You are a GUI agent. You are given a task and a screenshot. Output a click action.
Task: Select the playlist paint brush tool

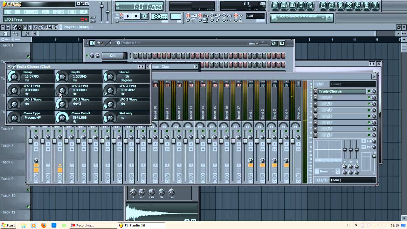point(20,27)
